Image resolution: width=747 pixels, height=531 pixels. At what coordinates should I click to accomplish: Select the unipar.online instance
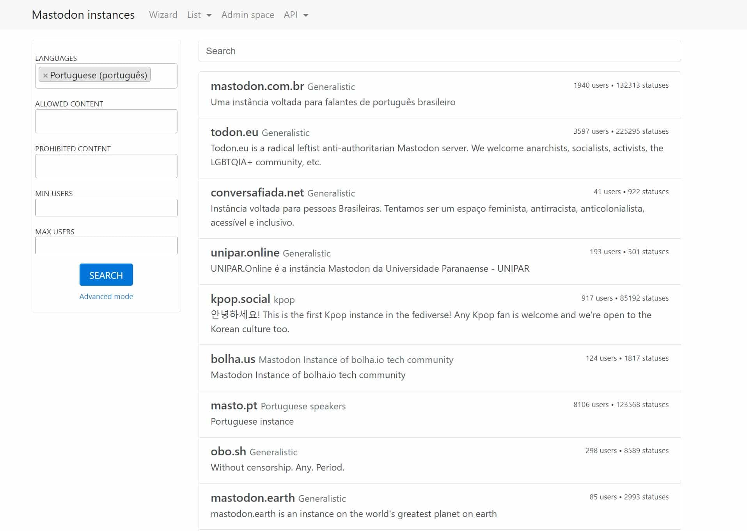click(x=245, y=253)
